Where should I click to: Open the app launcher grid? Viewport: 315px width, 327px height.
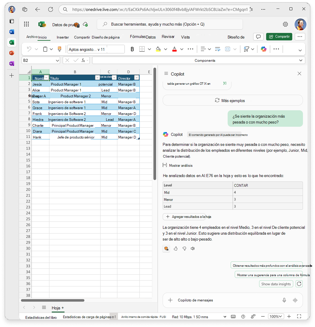[x=26, y=24]
